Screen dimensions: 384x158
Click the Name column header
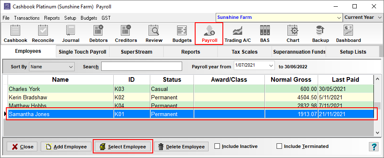click(60, 80)
